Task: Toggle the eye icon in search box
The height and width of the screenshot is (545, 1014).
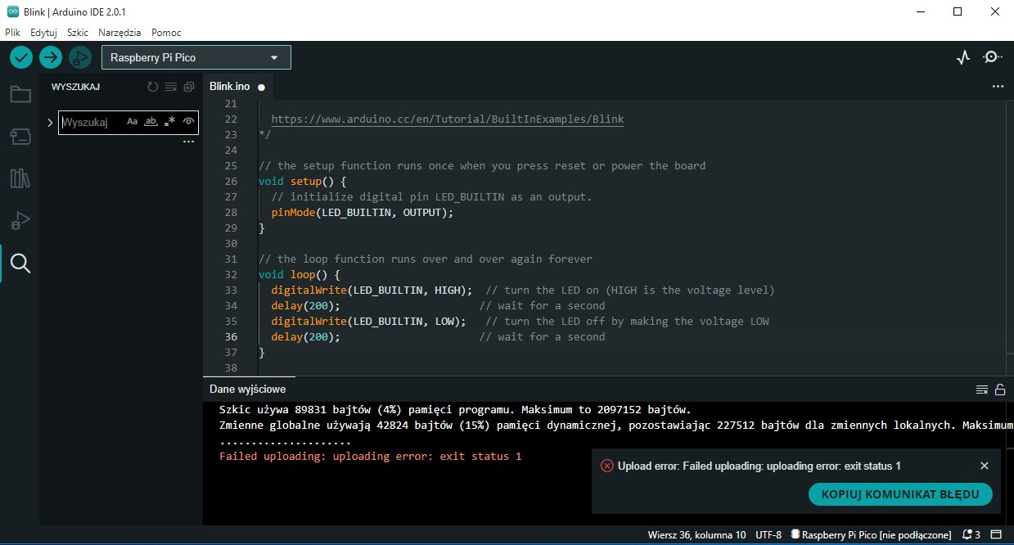Action: pos(188,122)
